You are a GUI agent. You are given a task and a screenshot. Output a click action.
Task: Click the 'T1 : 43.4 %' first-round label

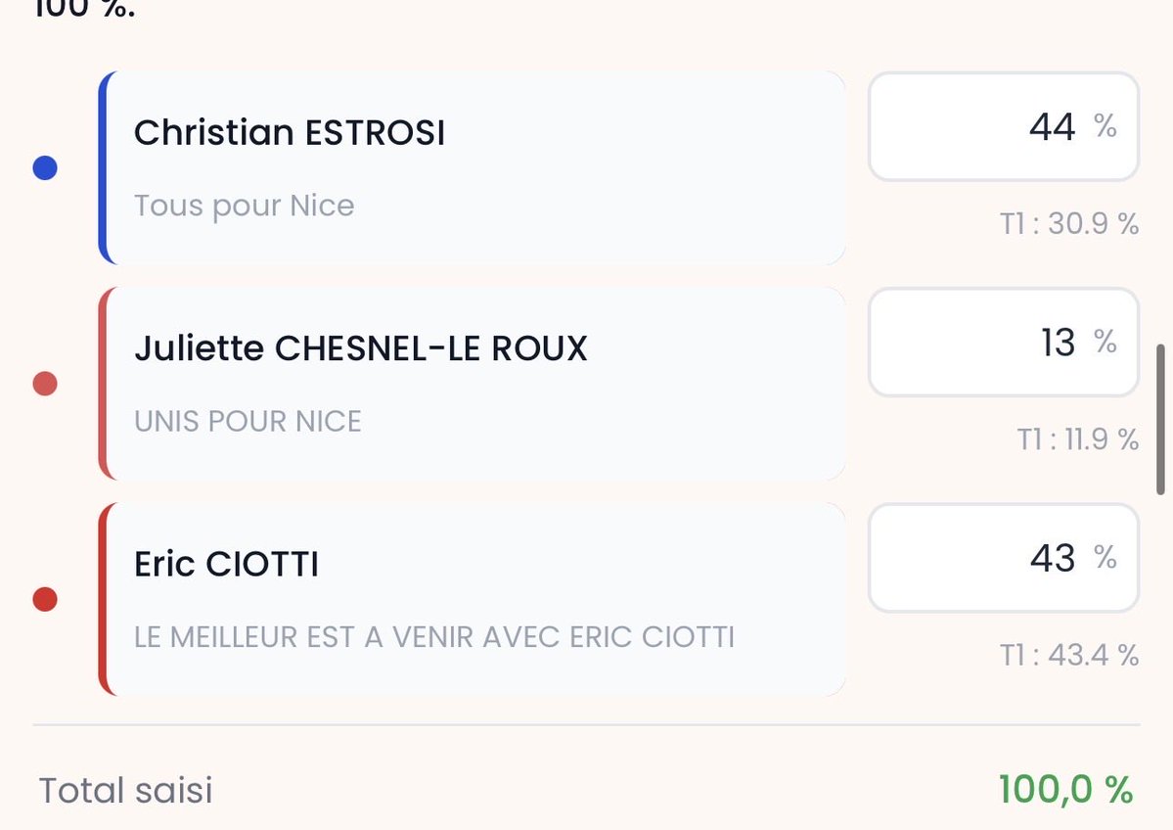(x=1069, y=655)
